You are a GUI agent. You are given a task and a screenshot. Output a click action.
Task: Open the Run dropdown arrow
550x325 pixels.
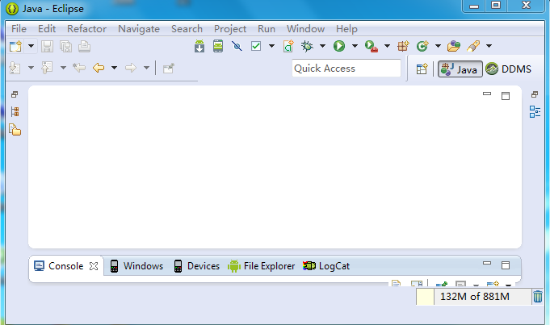(355, 46)
